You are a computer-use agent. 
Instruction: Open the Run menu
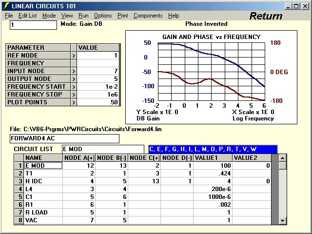point(83,16)
